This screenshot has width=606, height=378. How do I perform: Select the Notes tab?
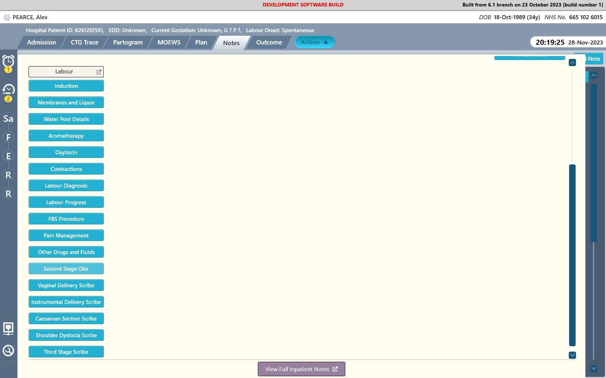(x=231, y=43)
